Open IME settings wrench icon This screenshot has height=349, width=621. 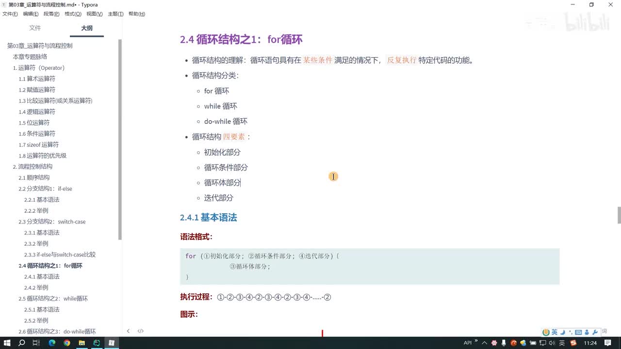click(595, 332)
